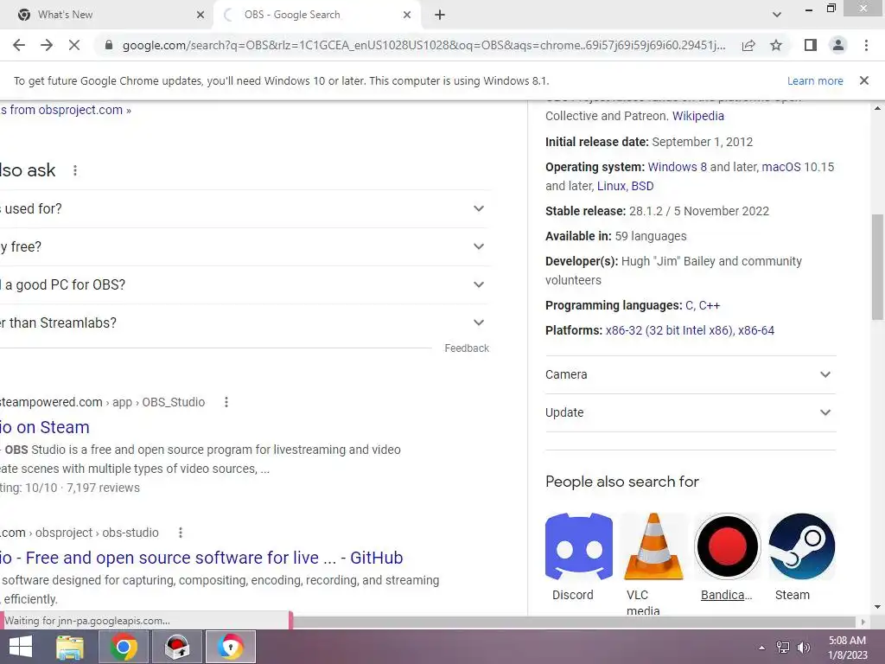Click 'Initial release date' text
Image resolution: width=885 pixels, height=664 pixels.
[x=596, y=142]
